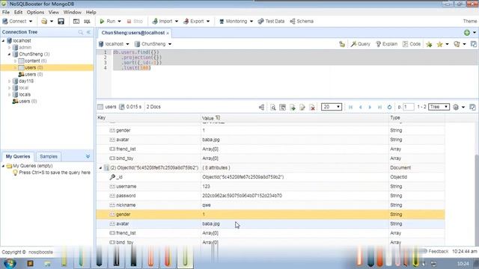Run the current query
Viewport: 479px width, 269px height.
pos(108,21)
